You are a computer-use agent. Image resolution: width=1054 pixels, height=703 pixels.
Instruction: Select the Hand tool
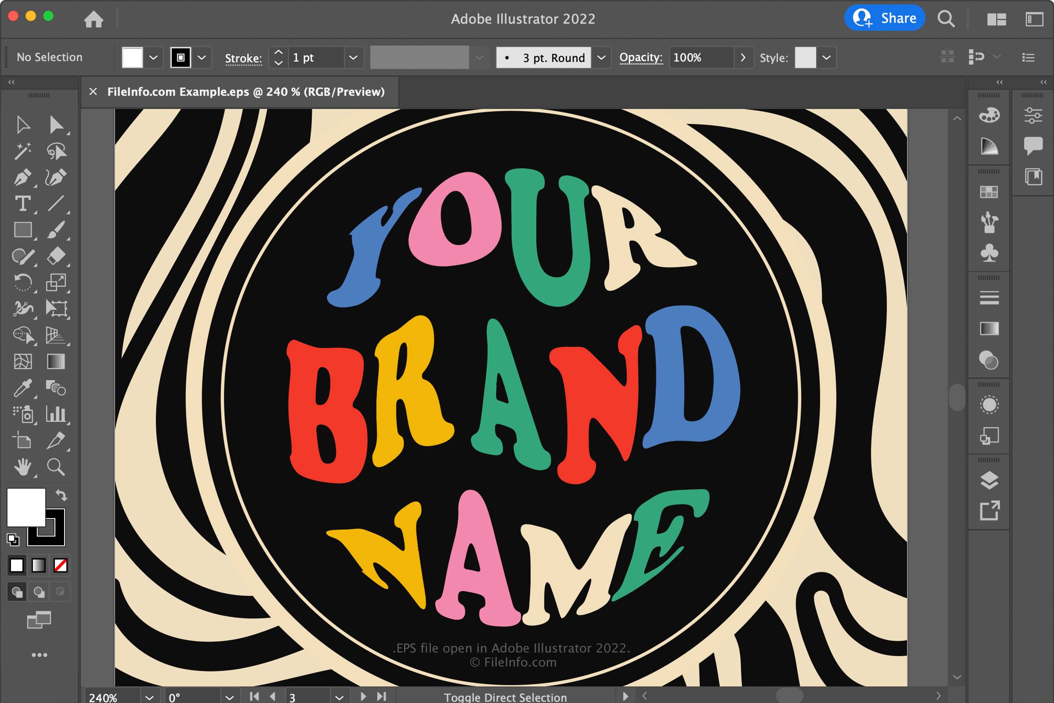coord(22,467)
